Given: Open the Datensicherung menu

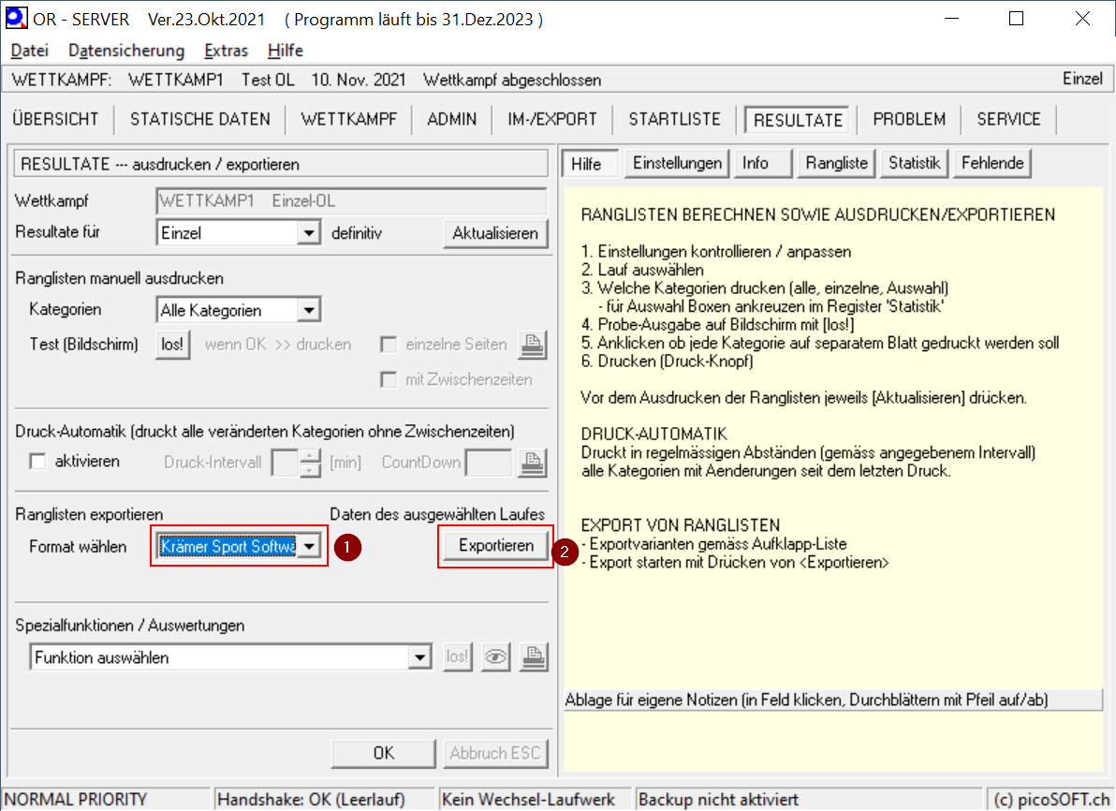Looking at the screenshot, I should pos(126,51).
